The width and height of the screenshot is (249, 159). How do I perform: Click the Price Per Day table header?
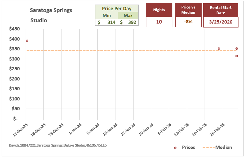pyautogui.click(x=116, y=9)
